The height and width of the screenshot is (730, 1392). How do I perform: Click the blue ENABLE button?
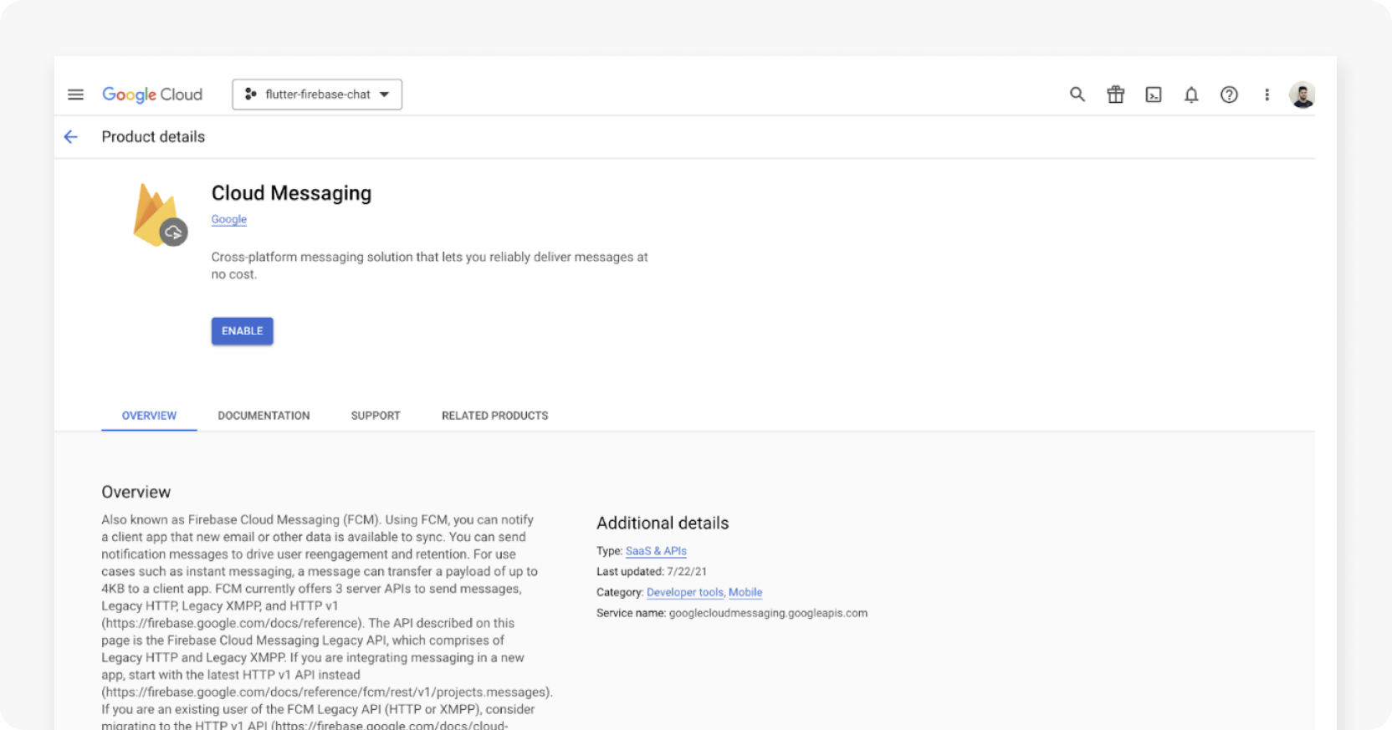click(243, 331)
